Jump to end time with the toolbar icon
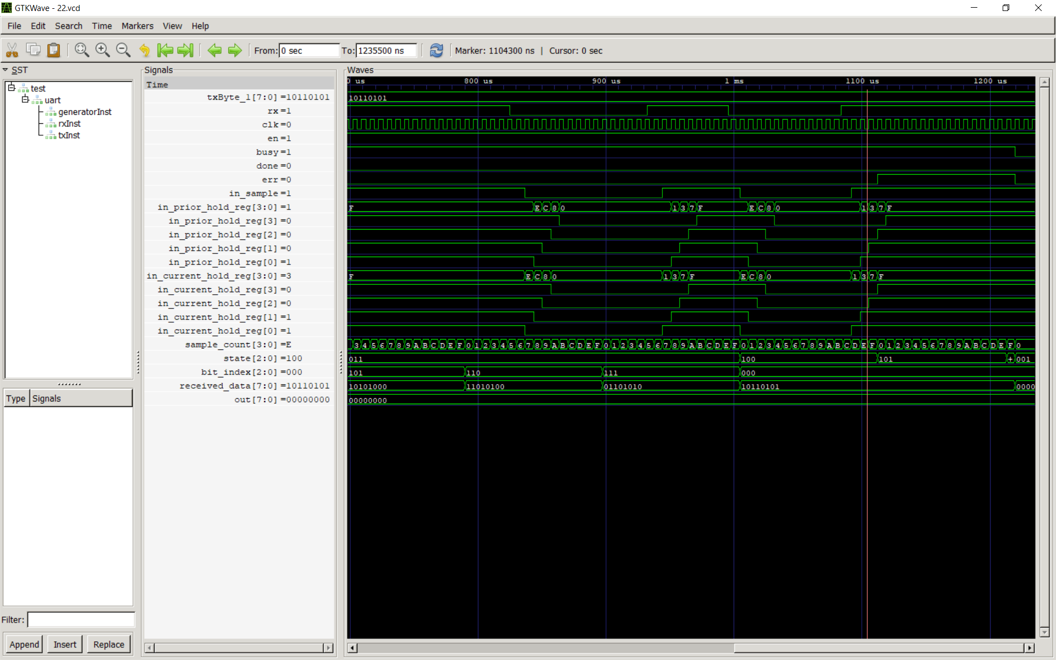The height and width of the screenshot is (660, 1056). click(x=185, y=50)
